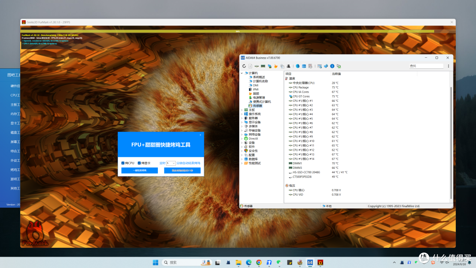Expand the 存储设备 tree node
Screen dimensions: 476x268
[x=242, y=130]
